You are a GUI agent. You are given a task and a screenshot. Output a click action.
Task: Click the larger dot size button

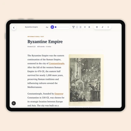tap(81, 27)
